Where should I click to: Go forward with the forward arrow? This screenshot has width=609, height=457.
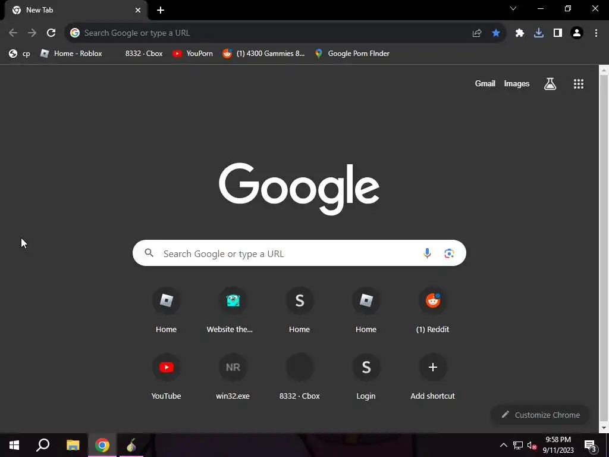[32, 33]
